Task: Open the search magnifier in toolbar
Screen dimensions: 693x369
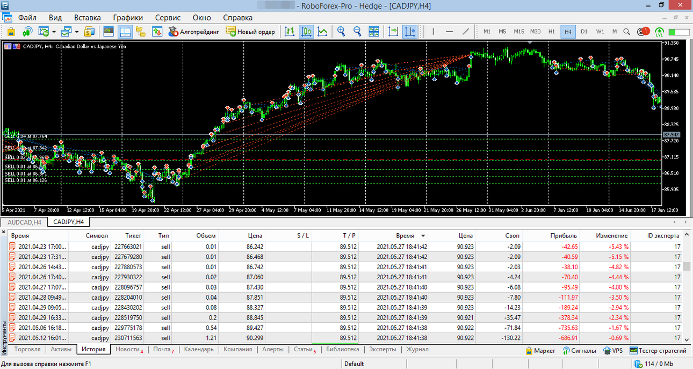Action: tap(627, 32)
